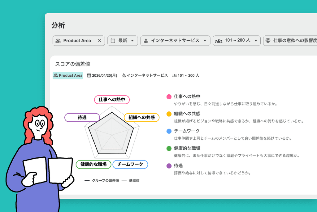Open the 最新 date dropdown
The image size is (317, 212).
tap(123, 41)
